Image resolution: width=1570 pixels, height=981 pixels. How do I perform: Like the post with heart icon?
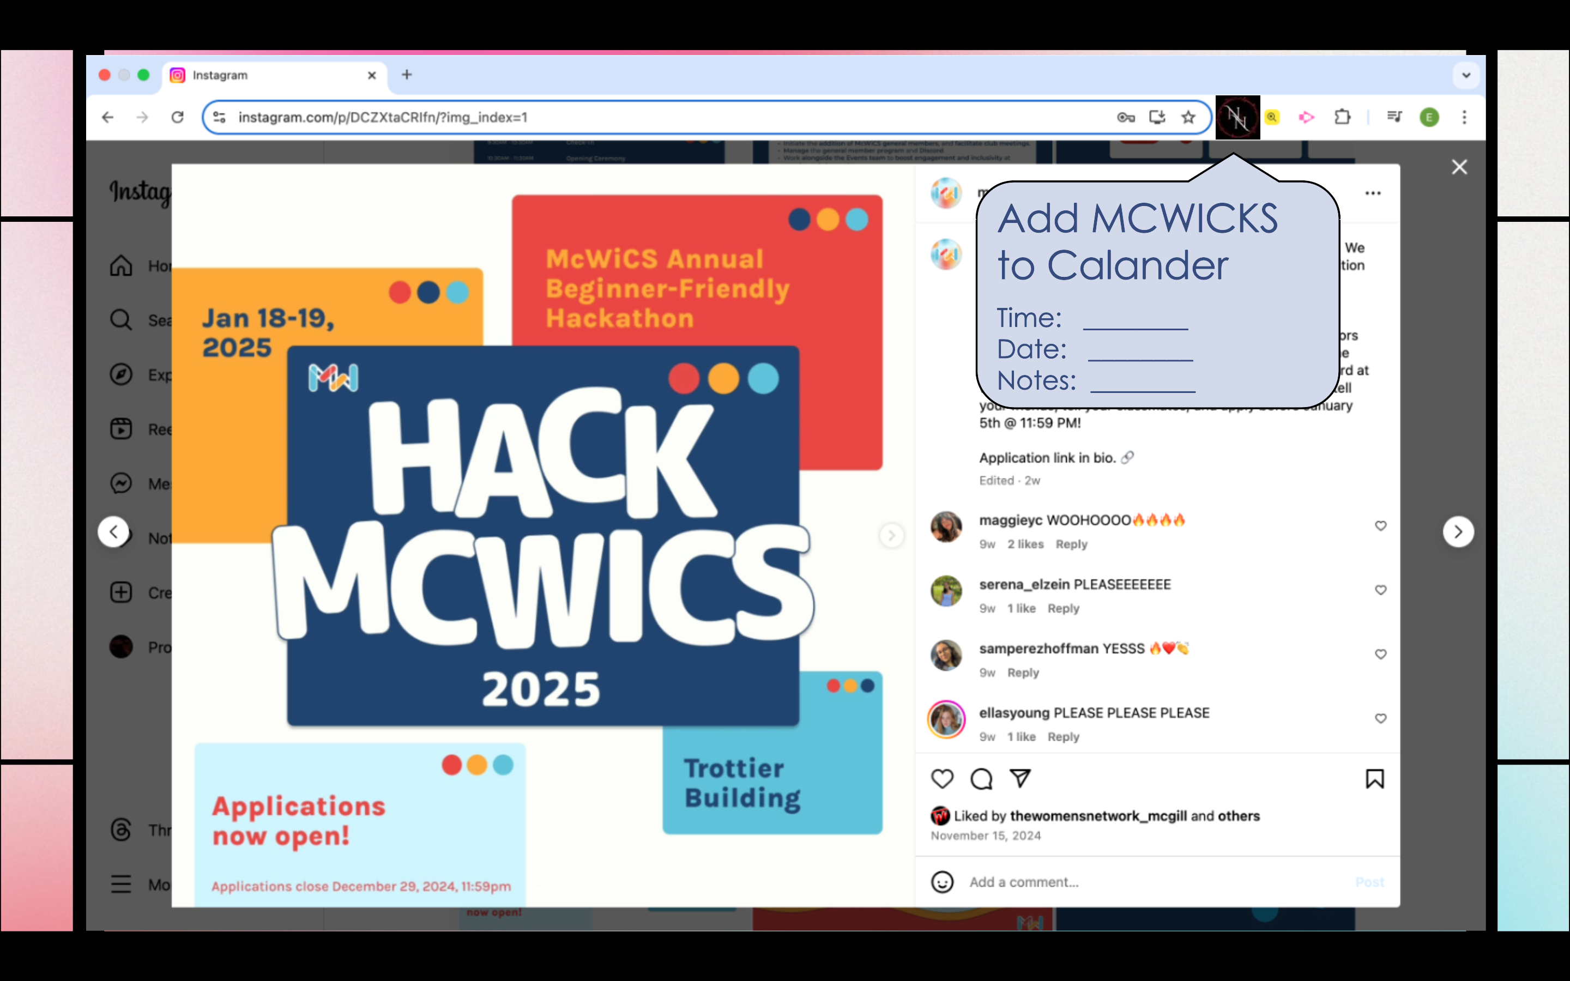(942, 779)
